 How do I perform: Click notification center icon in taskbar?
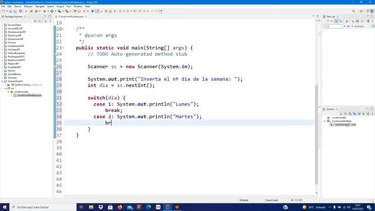[x=369, y=207]
